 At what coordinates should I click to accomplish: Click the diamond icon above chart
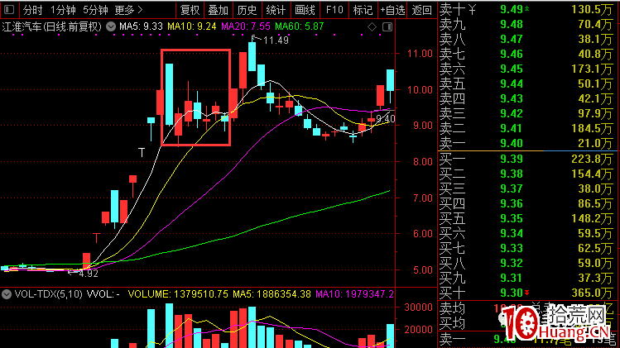[x=372, y=26]
